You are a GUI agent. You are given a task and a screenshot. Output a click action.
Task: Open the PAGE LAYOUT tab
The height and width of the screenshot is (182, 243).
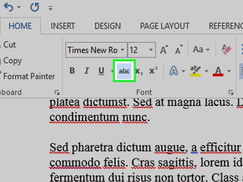(x=165, y=26)
